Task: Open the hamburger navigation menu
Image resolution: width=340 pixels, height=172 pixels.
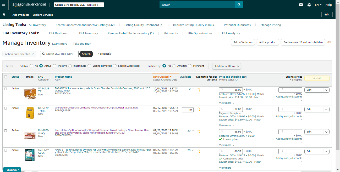Action: [4, 5]
